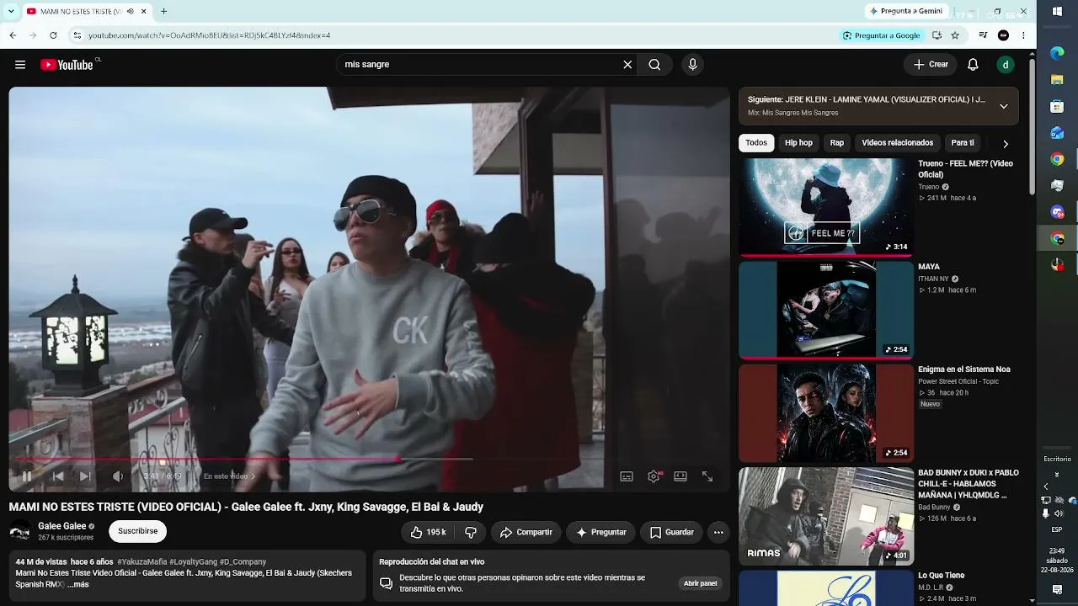Screen dimensions: 1078x606
Task: Open the account avatar menu
Action: [1005, 65]
